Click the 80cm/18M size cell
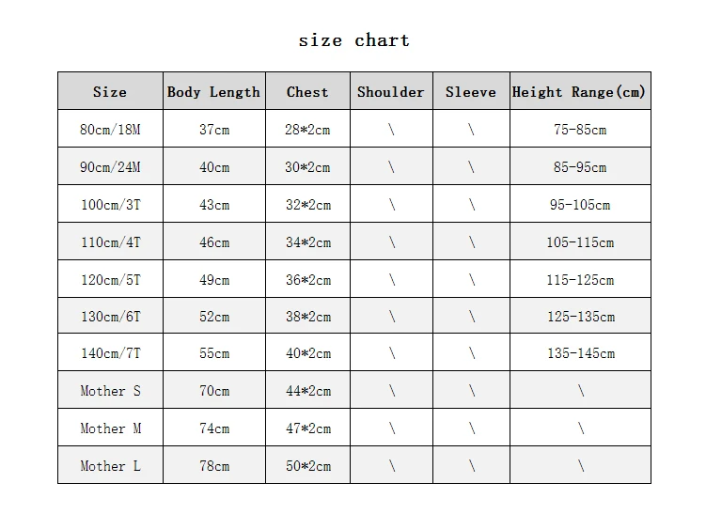 click(x=110, y=129)
